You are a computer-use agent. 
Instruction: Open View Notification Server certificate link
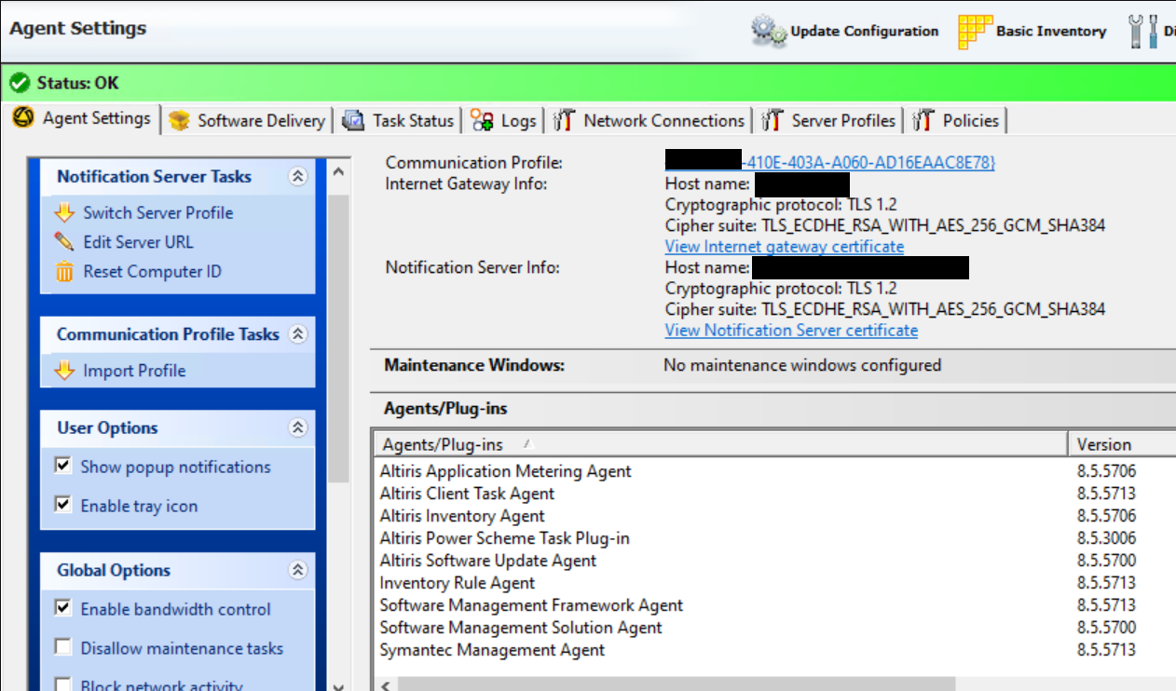[x=791, y=331]
